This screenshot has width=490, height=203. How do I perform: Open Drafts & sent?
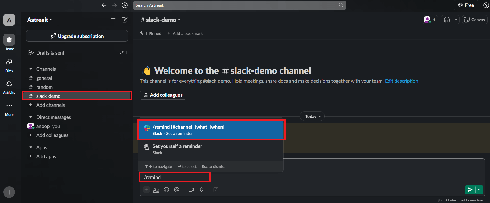pos(77,53)
